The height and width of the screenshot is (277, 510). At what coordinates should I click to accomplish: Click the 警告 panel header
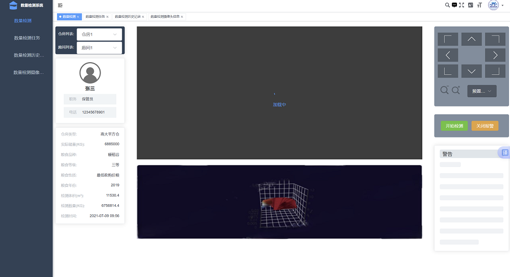pyautogui.click(x=472, y=154)
